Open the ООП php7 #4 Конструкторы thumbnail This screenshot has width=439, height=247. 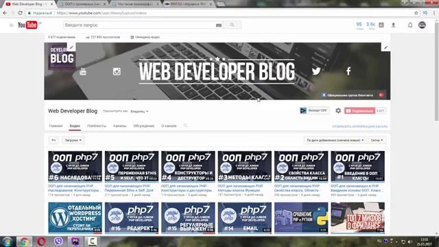coord(188,166)
